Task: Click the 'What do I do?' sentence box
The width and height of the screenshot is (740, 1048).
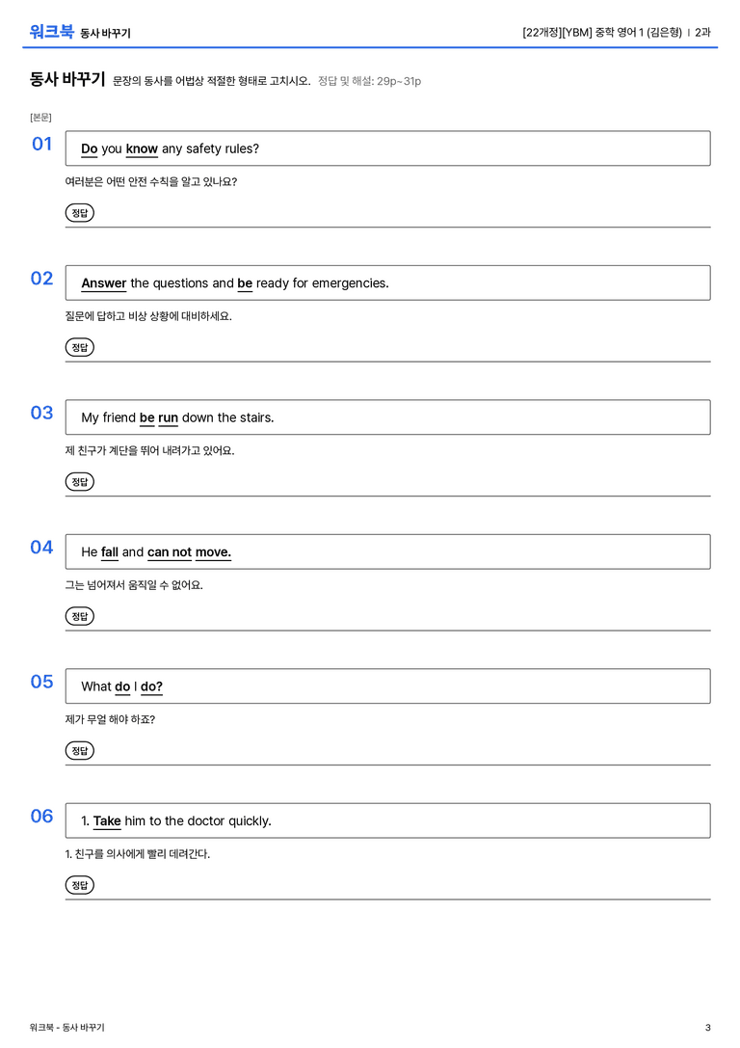Action: [387, 685]
